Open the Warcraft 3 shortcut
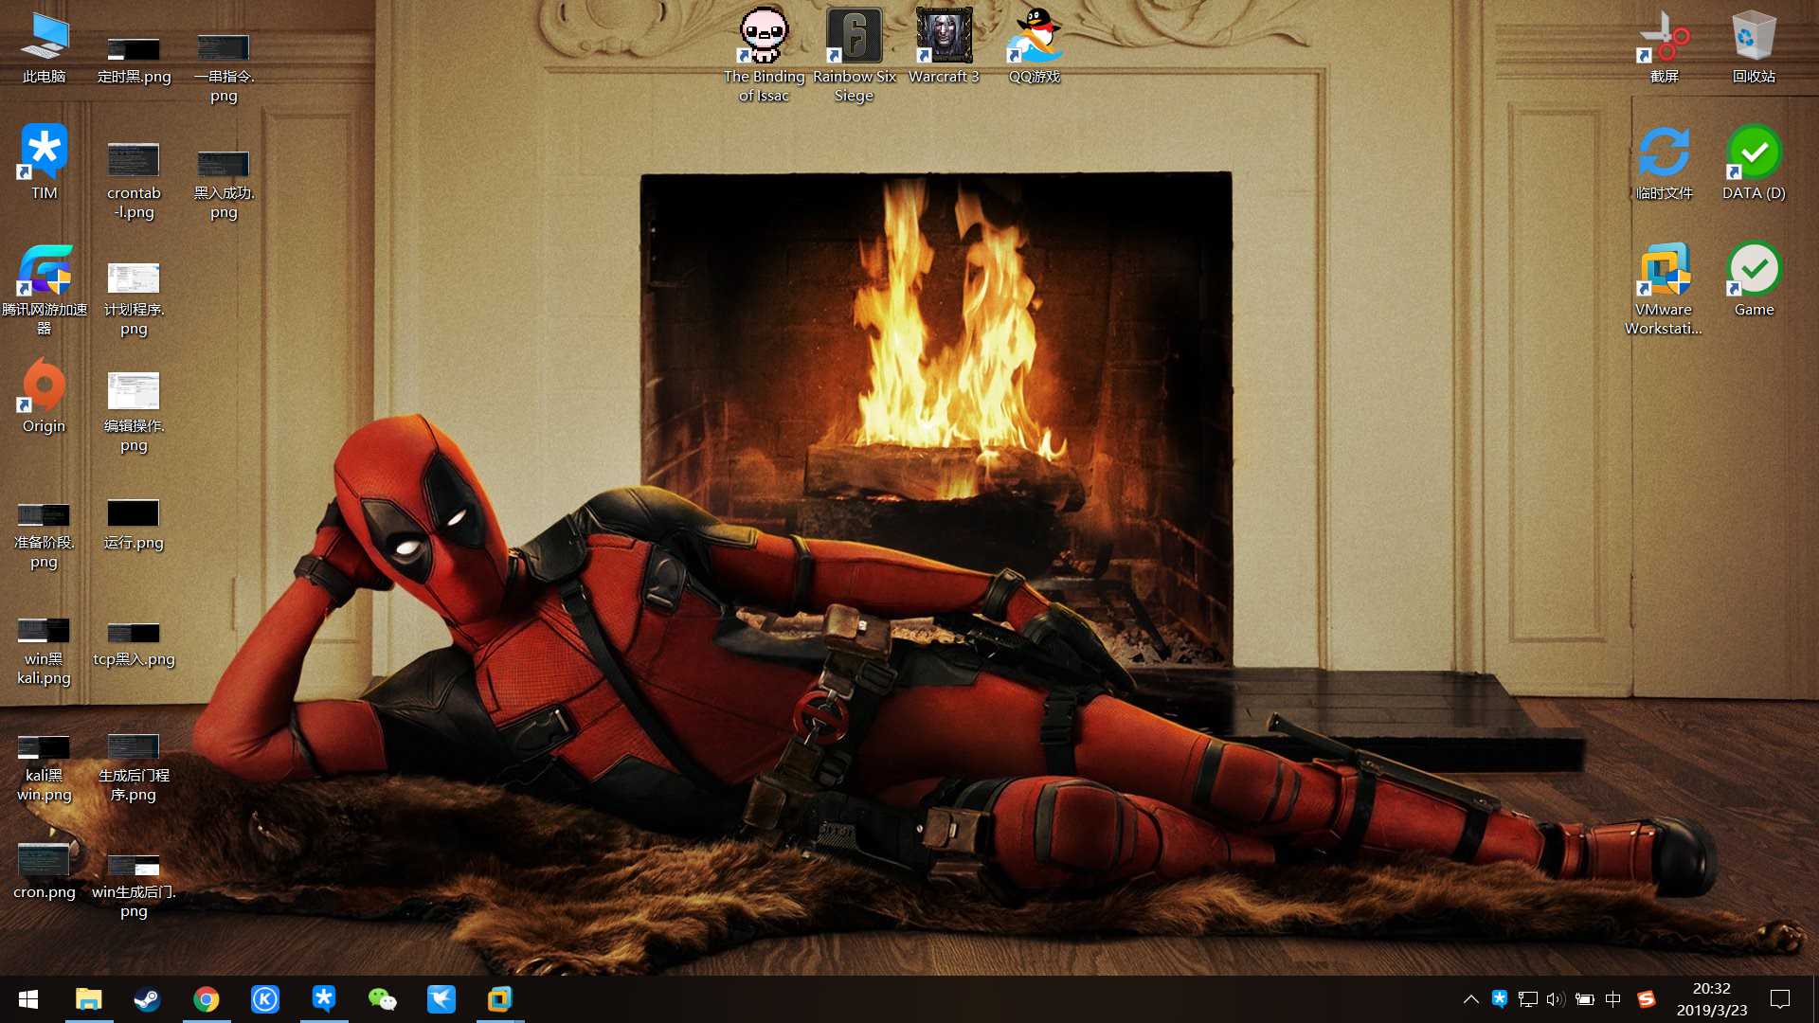 coord(944,45)
